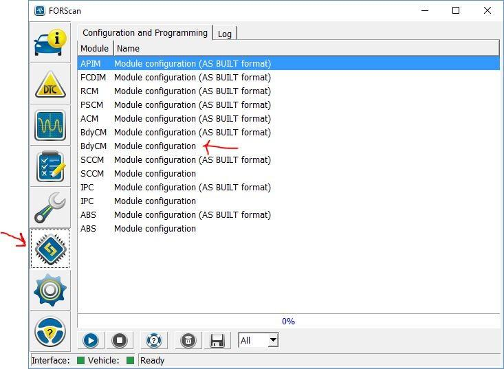
Task: Switch to the Log tab
Action: pyautogui.click(x=225, y=34)
